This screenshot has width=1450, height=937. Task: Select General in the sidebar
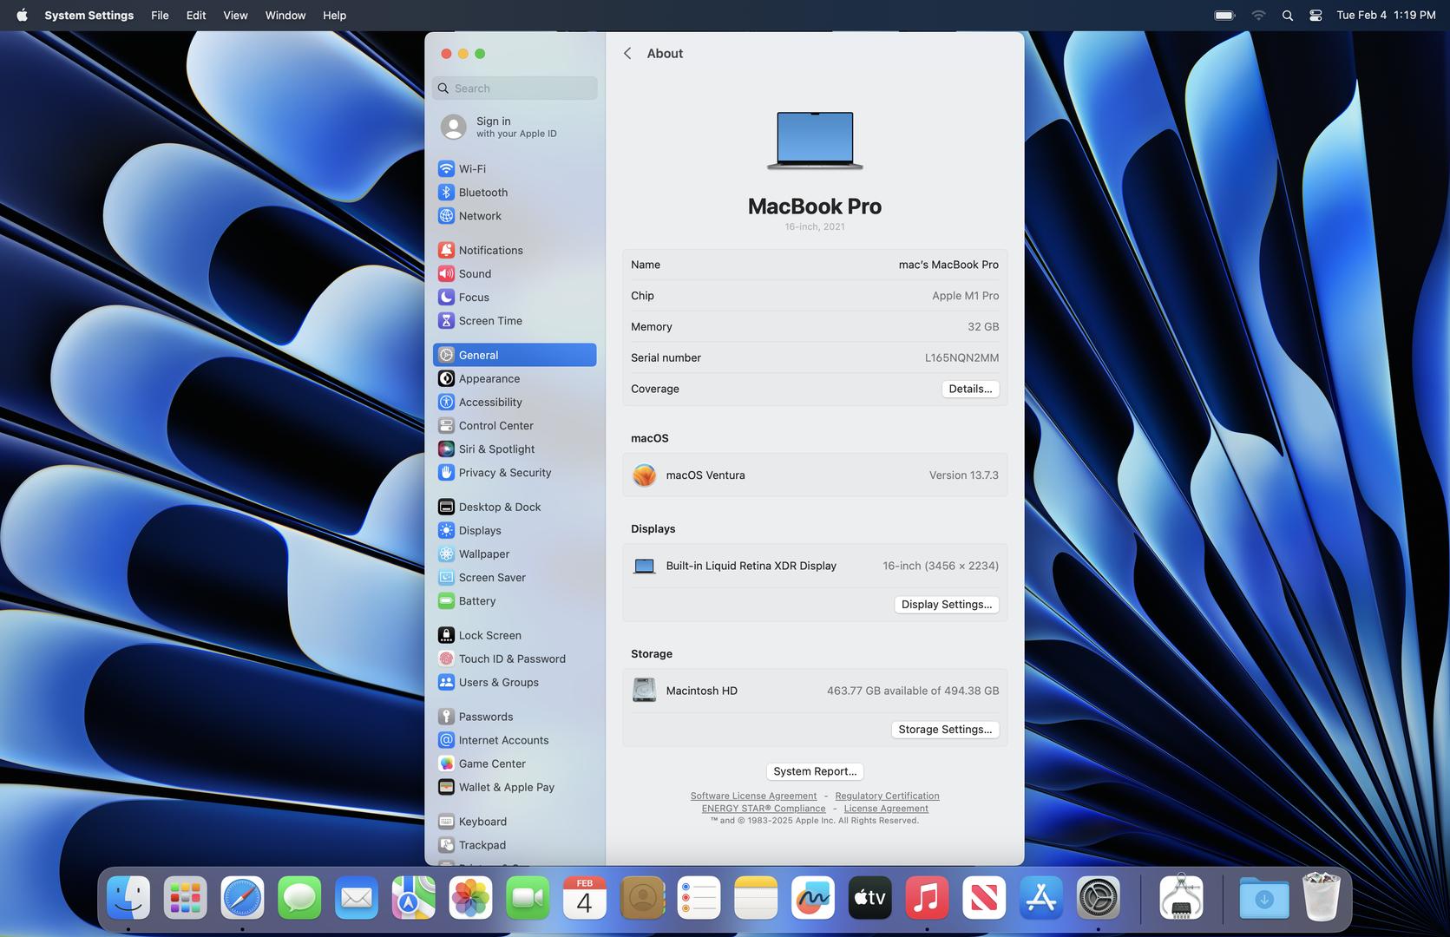tap(515, 355)
